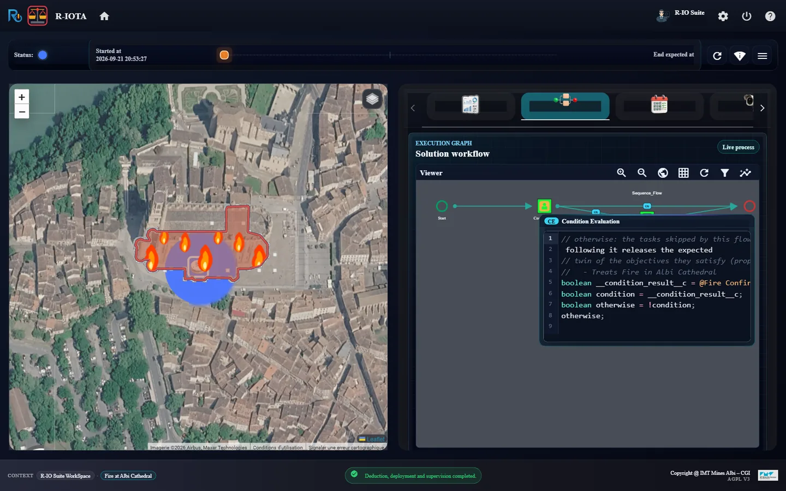Viewport: 786px width, 491px height.
Task: Zoom out on the workflow viewer
Action: point(642,173)
